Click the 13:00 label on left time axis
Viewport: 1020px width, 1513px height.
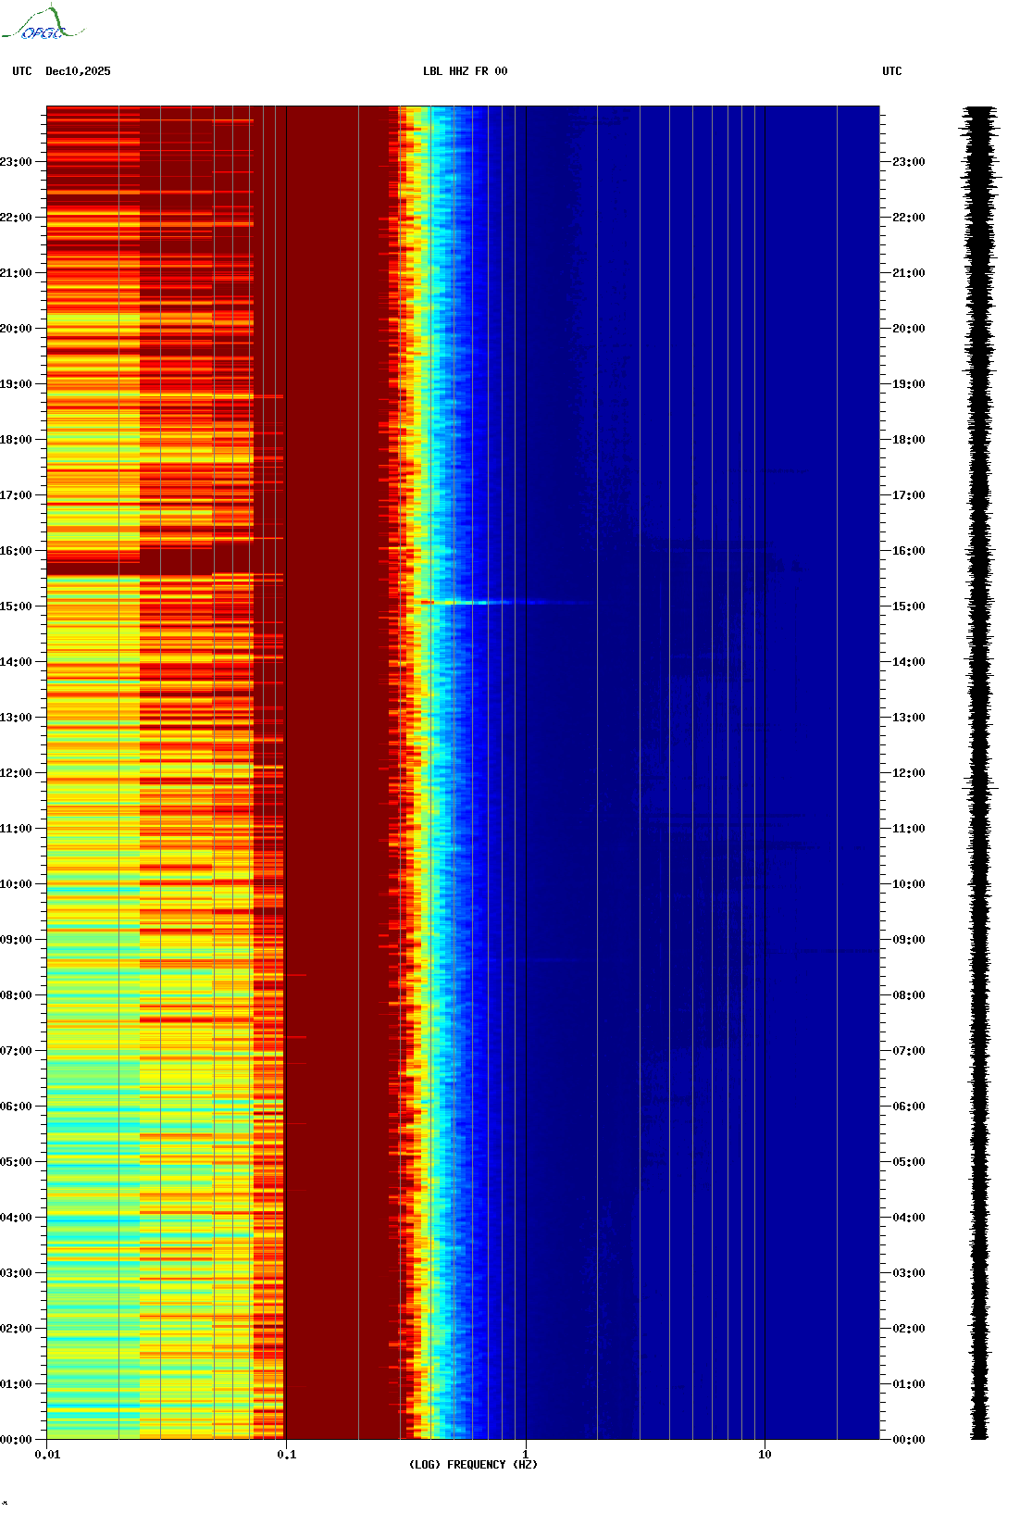[x=16, y=718]
